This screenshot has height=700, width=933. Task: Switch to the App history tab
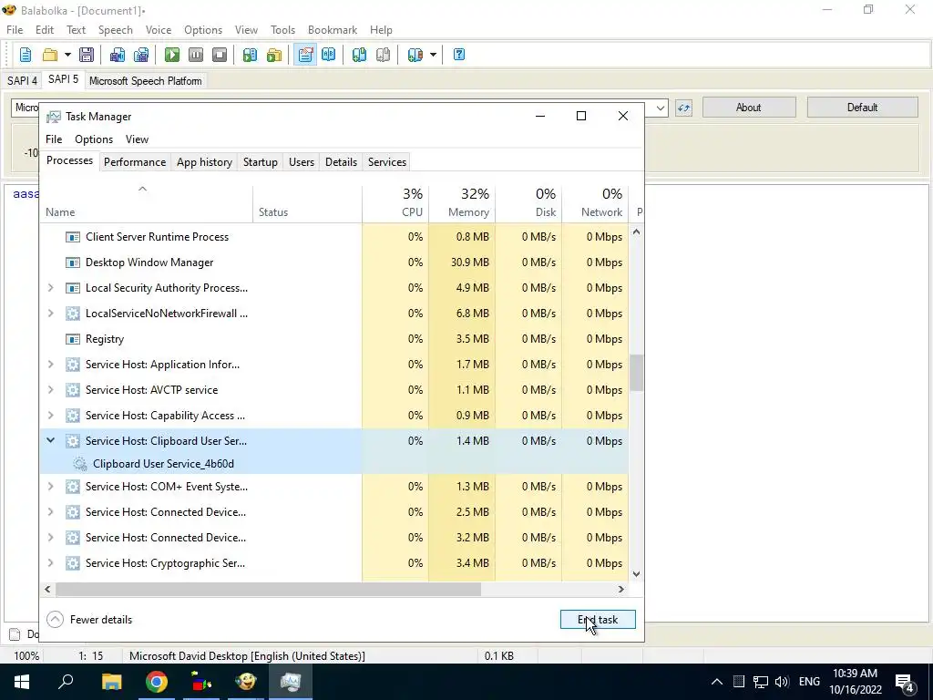pyautogui.click(x=204, y=162)
